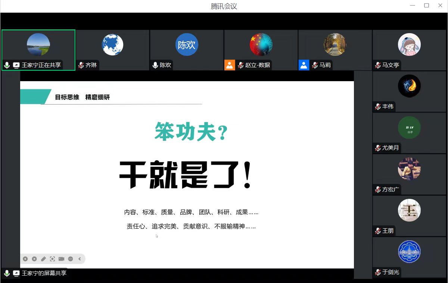The image size is (448, 283).
Task: Advance to next slide in presentation toolbar
Action: [34, 259]
